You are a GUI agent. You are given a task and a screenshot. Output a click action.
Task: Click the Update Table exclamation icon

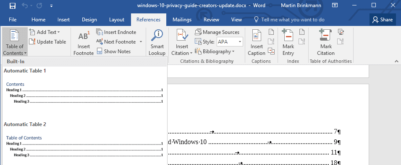(32, 42)
